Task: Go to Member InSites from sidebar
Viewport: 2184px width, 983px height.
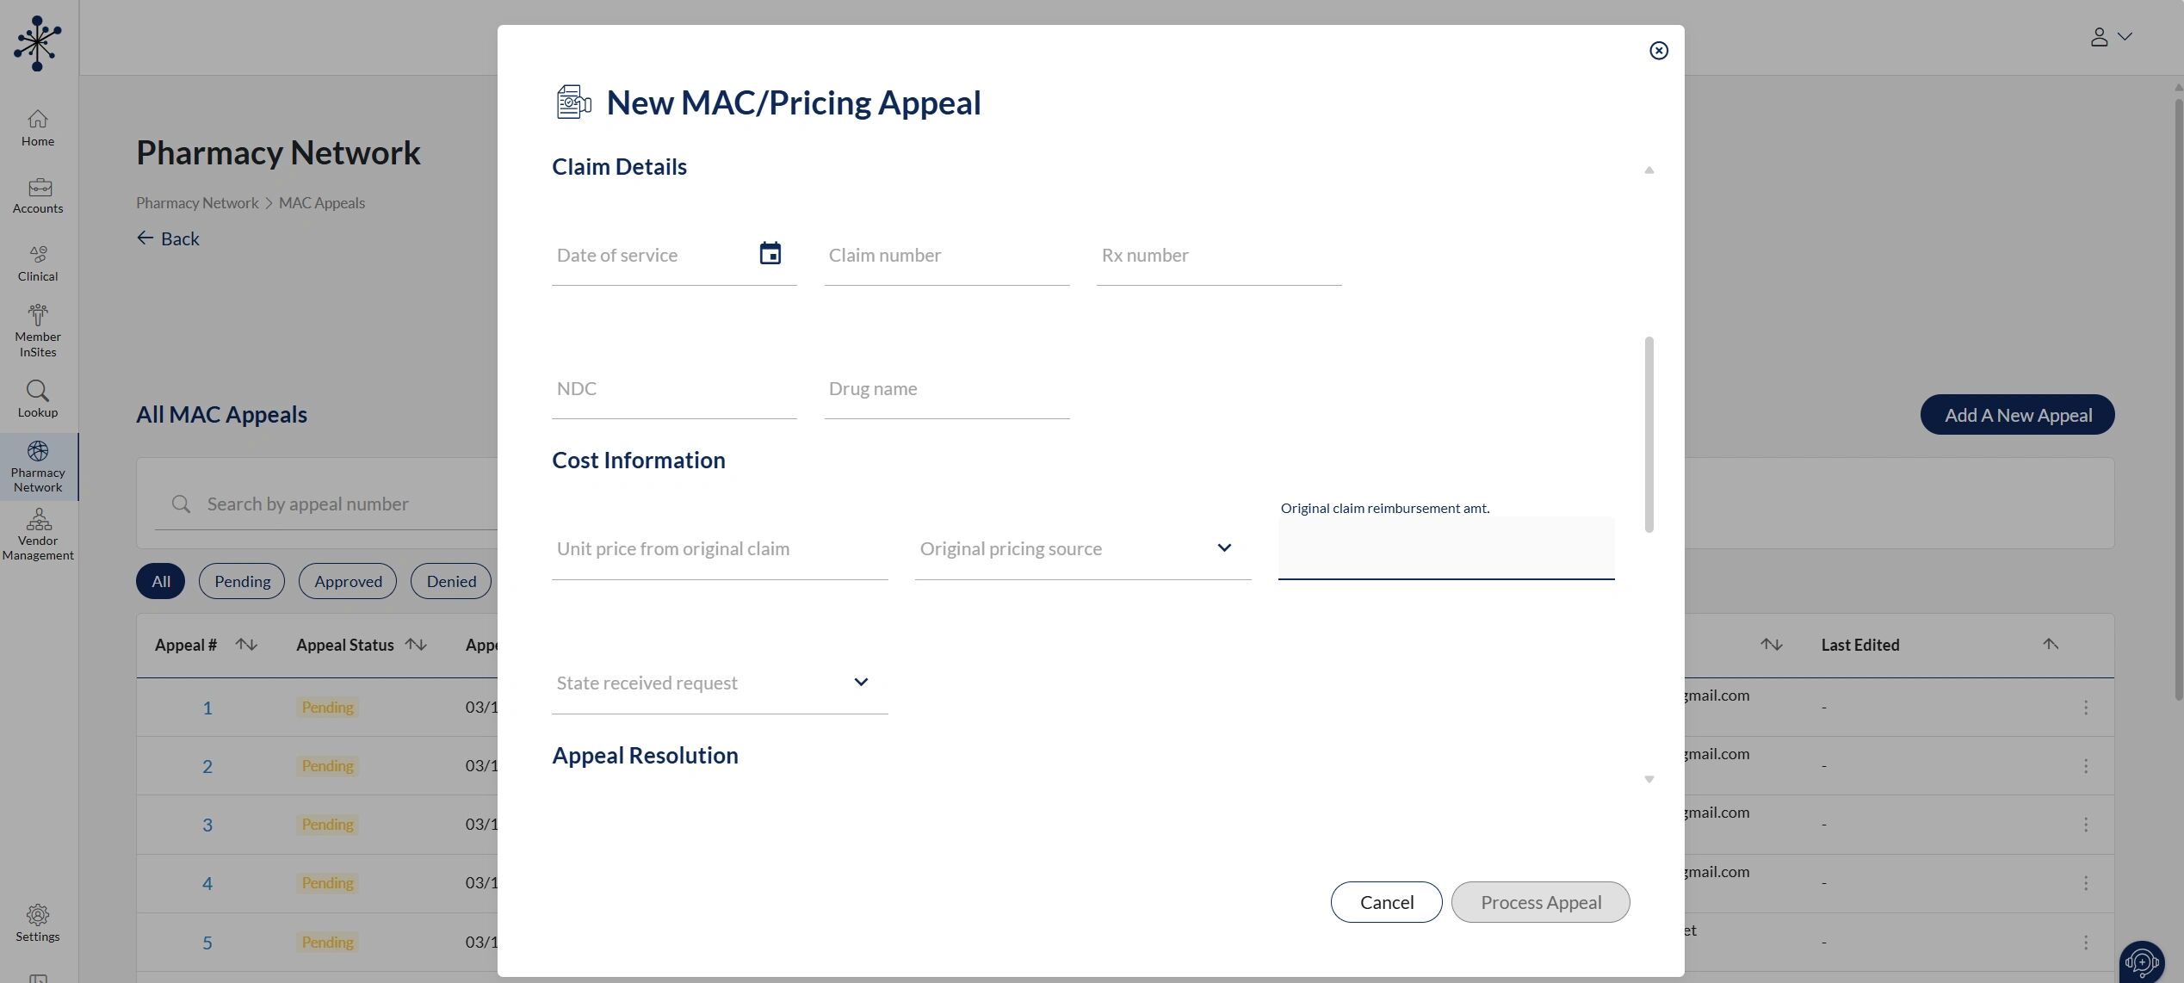Action: (x=38, y=331)
